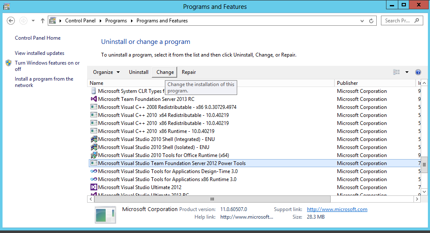430x233 pixels.
Task: Select 'Microsoft Team Foundation Server 2013 RC' row text
Action: 146,99
